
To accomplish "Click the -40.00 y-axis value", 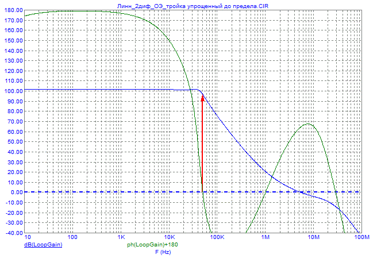I will point(13,233).
